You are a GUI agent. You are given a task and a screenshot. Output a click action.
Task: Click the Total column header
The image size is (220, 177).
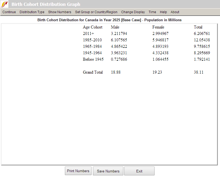point(198,27)
